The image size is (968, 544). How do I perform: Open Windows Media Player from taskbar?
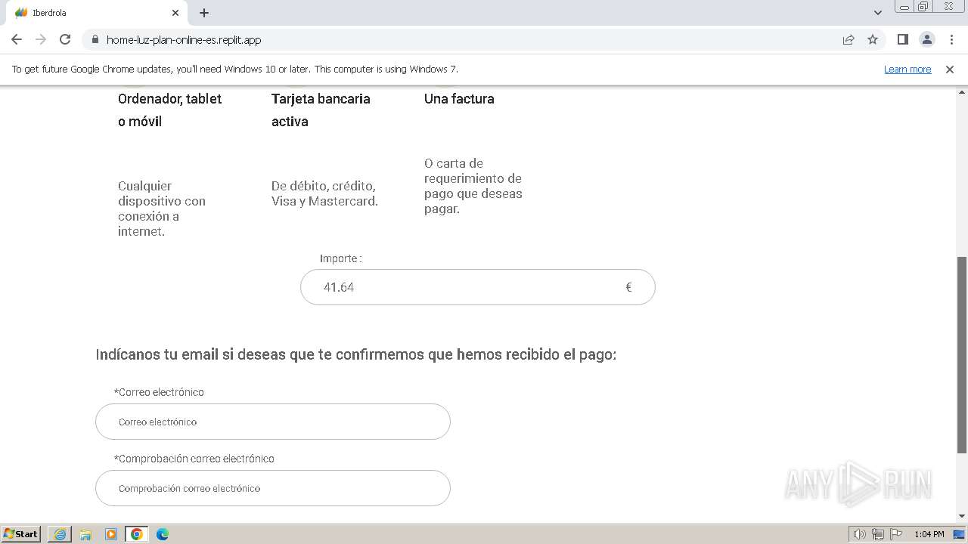111,534
